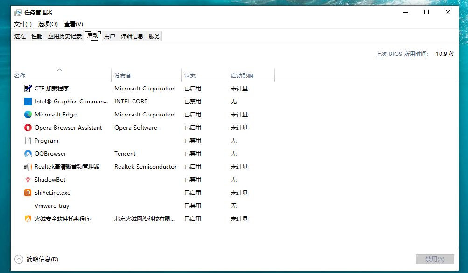Click the blank file icon of Program
The height and width of the screenshot is (273, 468).
coord(28,141)
